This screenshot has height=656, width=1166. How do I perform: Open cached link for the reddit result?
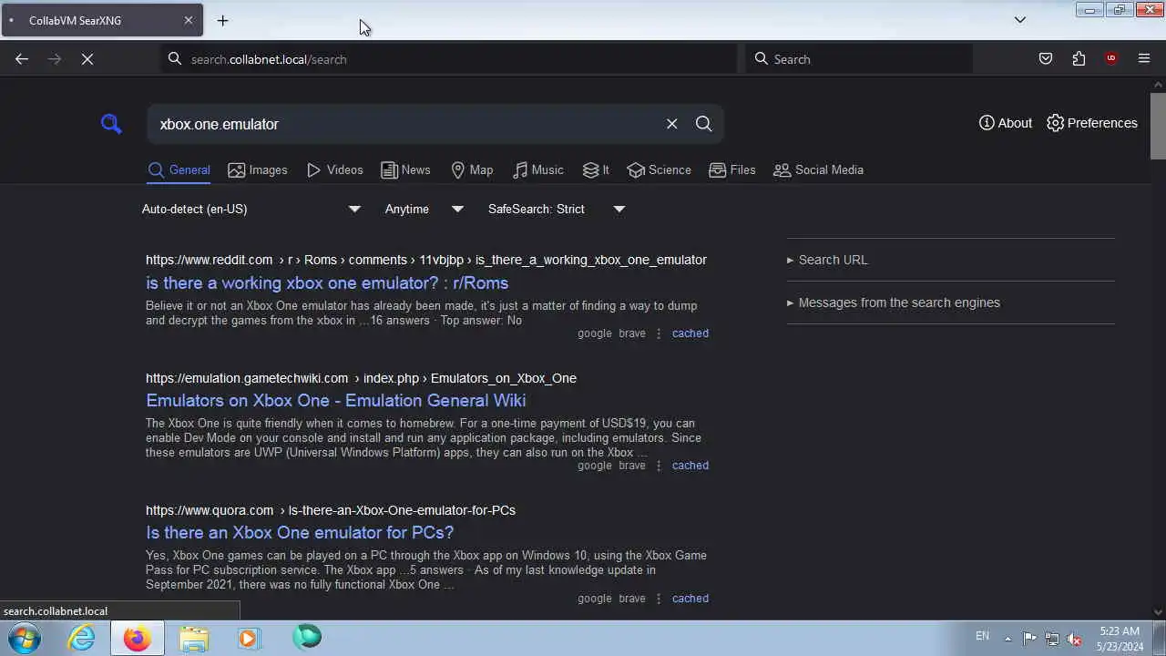690,333
